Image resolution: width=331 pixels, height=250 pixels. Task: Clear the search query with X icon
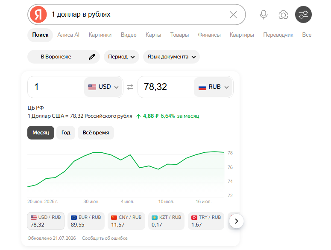233,15
